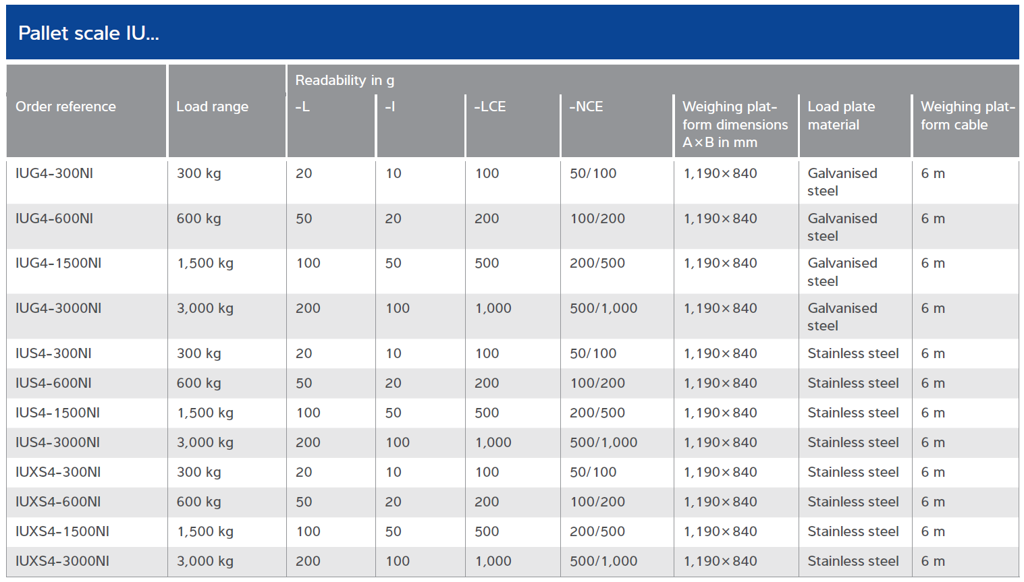Click the 'Weighing platform cable' column header
This screenshot has width=1024, height=582.
[967, 115]
